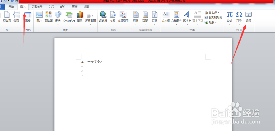Insert WordArt (艺术字)
Image resolution: width=275 pixels, height=131 pixels.
[187, 17]
